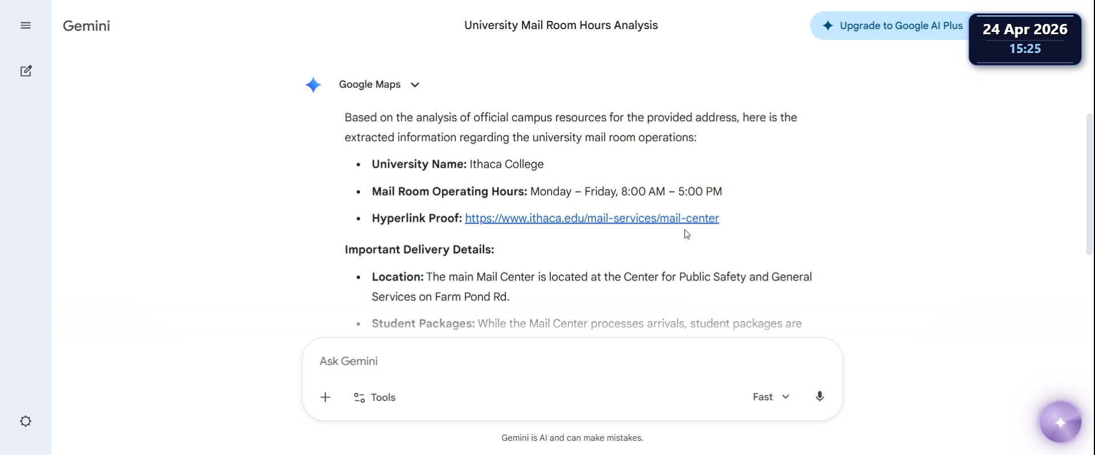Open the purple floating sparkle button

pyautogui.click(x=1060, y=422)
